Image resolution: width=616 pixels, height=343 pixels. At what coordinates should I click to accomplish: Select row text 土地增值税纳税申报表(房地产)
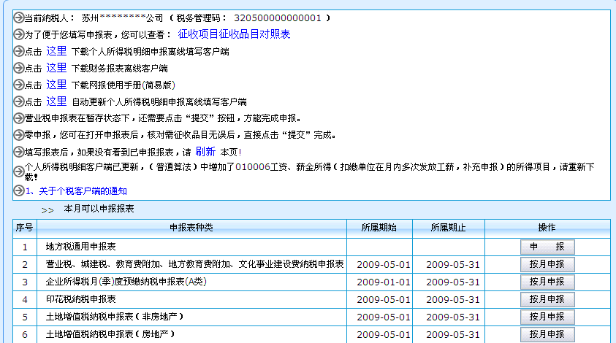pyautogui.click(x=110, y=334)
